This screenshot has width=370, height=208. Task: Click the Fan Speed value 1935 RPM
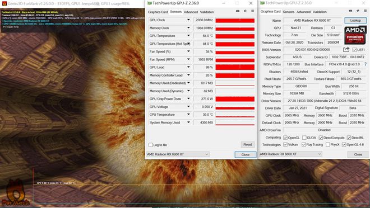click(203, 59)
